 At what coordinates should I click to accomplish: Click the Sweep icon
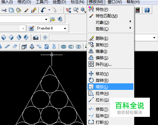point(39,47)
